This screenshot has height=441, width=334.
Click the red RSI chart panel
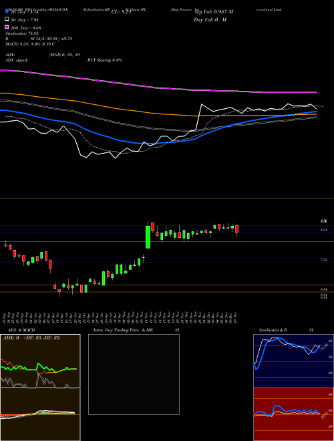click(x=293, y=414)
